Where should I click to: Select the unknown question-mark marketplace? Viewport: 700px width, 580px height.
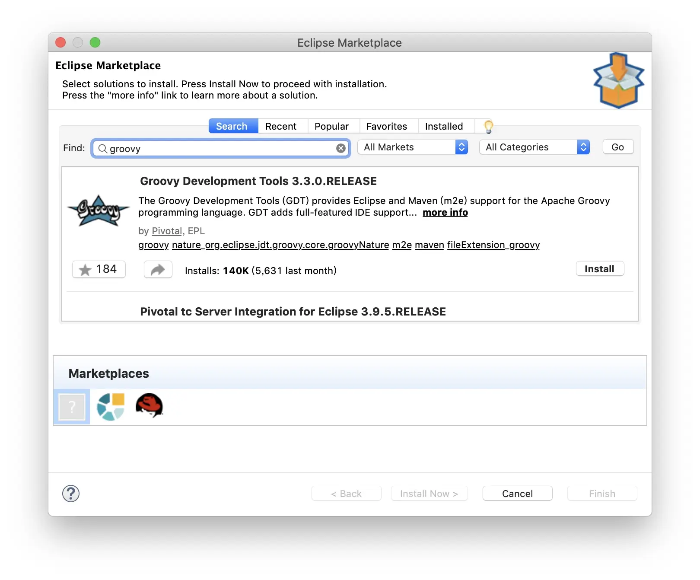pyautogui.click(x=72, y=407)
